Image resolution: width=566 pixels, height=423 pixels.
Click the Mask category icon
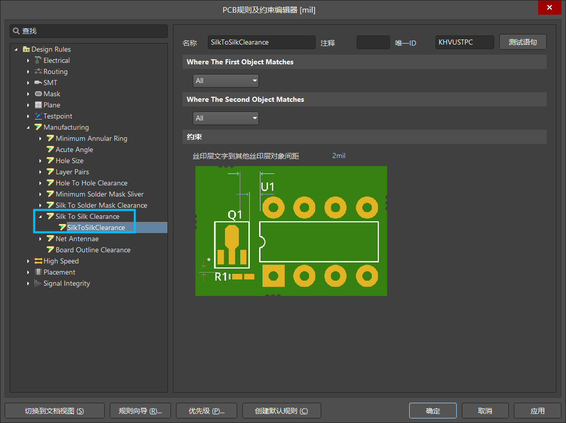point(38,94)
